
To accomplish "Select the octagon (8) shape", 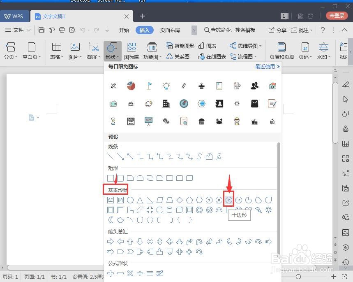I will [219, 200].
